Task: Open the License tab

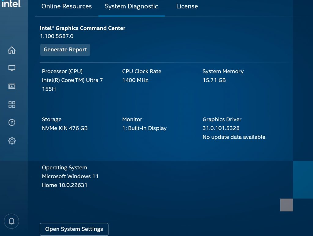Action: (x=187, y=6)
